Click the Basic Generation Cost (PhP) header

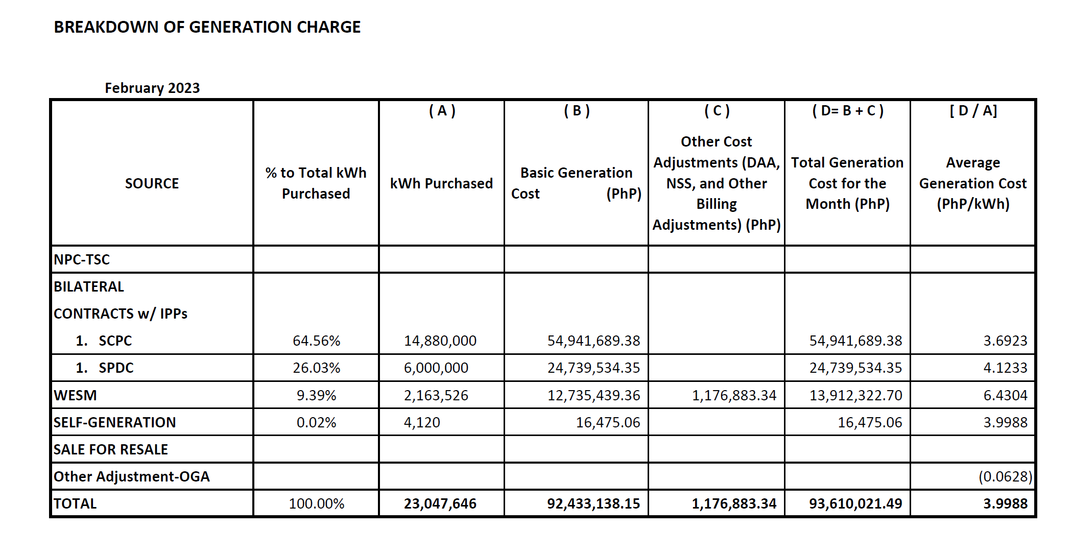tap(576, 183)
